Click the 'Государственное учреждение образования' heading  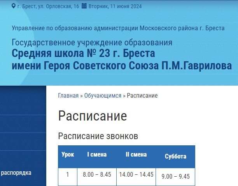92,43
